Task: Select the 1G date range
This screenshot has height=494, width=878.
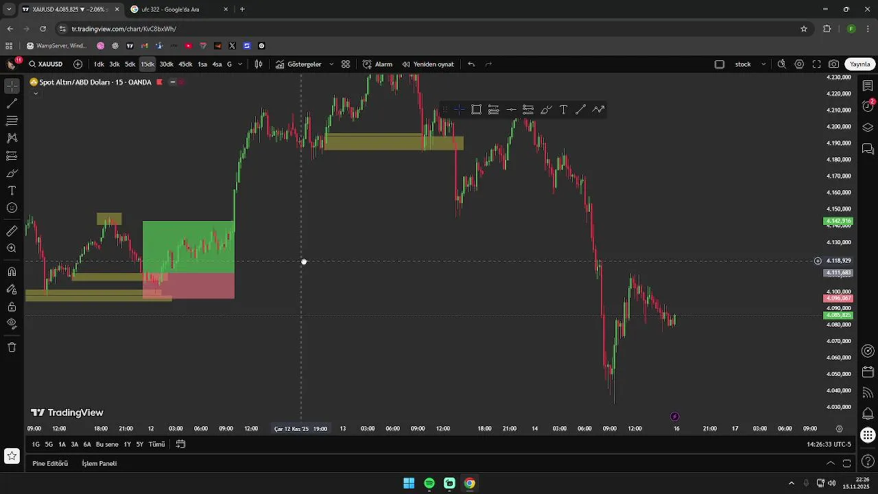Action: 36,444
